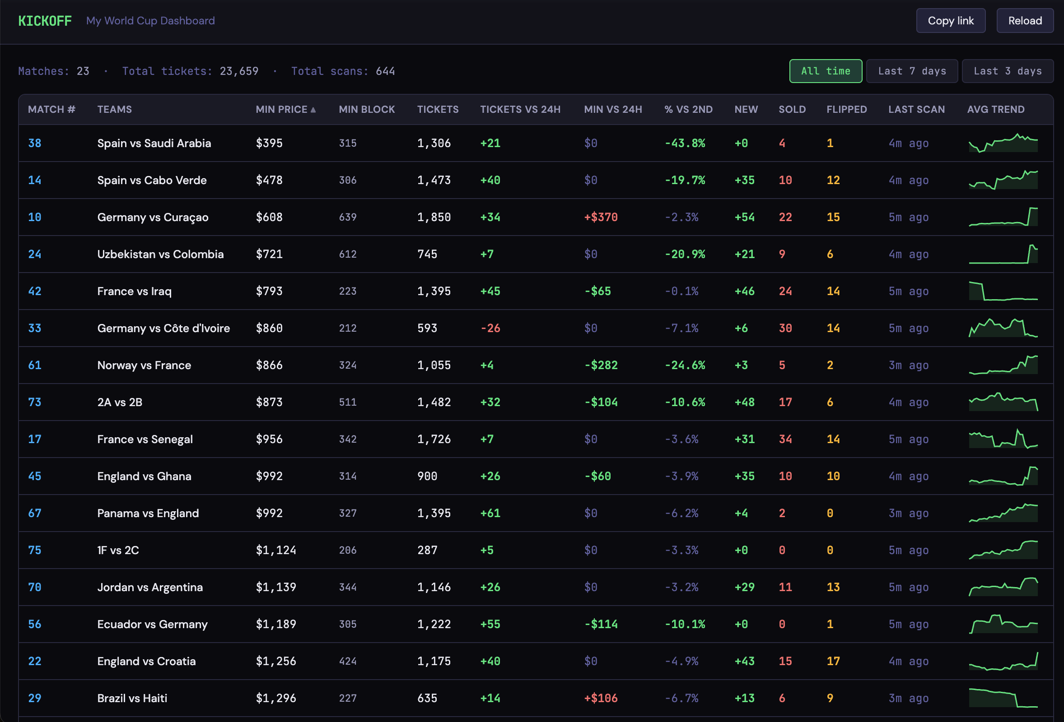Click the Germany vs Curaçao price trend chart
The image size is (1064, 722).
tap(1003, 217)
